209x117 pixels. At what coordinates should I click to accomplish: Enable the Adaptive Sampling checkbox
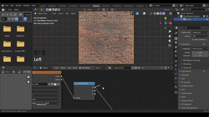pyautogui.click(x=184, y=60)
